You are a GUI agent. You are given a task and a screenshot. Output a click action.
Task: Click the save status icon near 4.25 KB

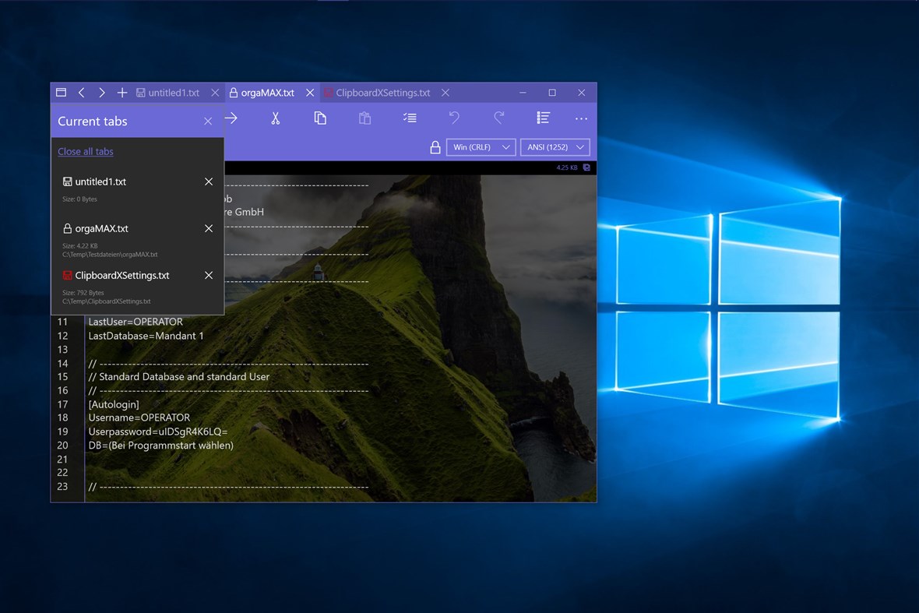click(x=586, y=167)
